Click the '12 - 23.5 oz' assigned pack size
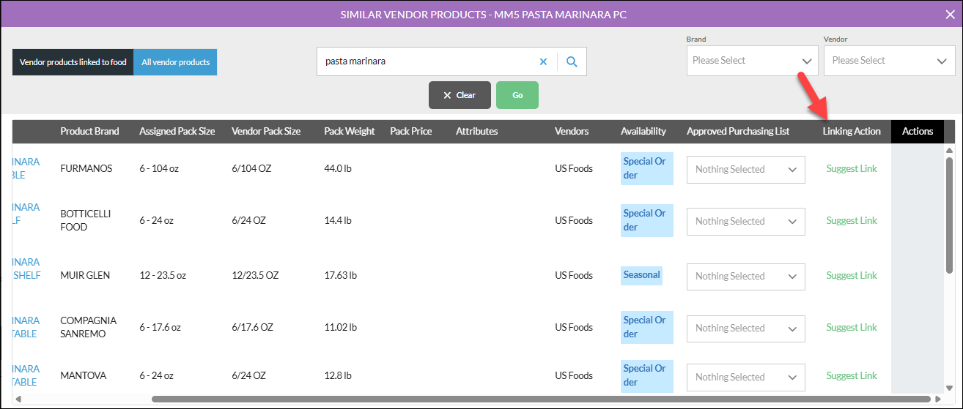 [163, 276]
